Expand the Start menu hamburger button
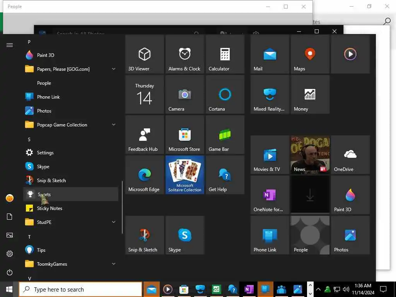The width and height of the screenshot is (396, 297). pyautogui.click(x=10, y=45)
